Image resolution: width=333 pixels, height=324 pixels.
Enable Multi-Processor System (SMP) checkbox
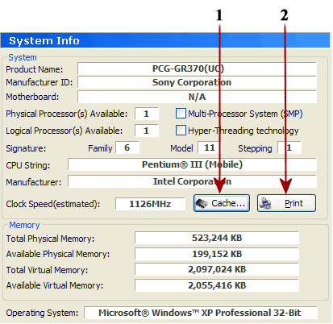point(181,114)
